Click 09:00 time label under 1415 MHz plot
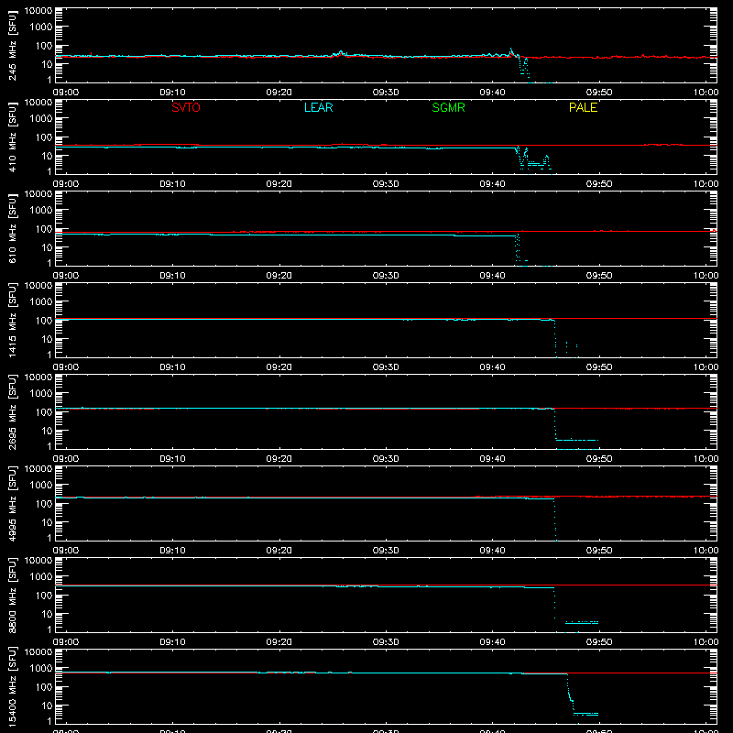Screen dimensions: 733x733 pos(66,367)
